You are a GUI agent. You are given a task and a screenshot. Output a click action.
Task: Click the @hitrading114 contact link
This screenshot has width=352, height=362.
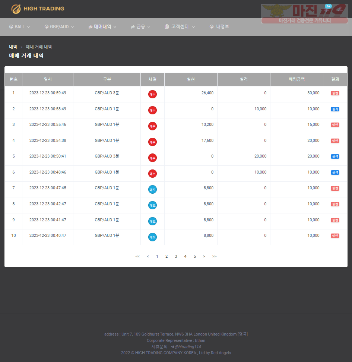point(188,347)
